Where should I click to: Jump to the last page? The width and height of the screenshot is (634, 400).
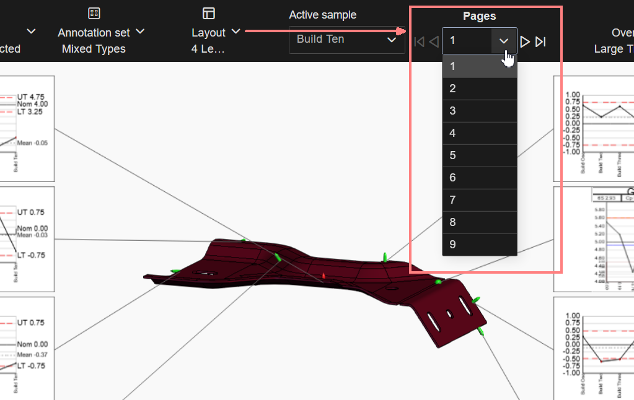(540, 41)
